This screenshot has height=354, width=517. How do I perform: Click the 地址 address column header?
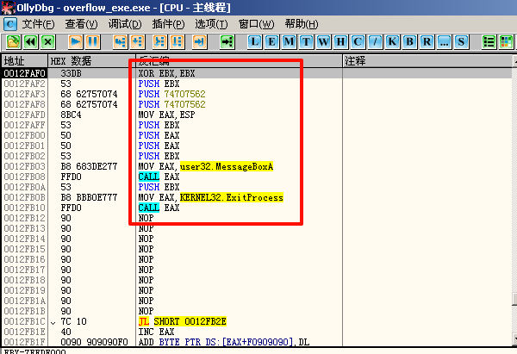(25, 61)
